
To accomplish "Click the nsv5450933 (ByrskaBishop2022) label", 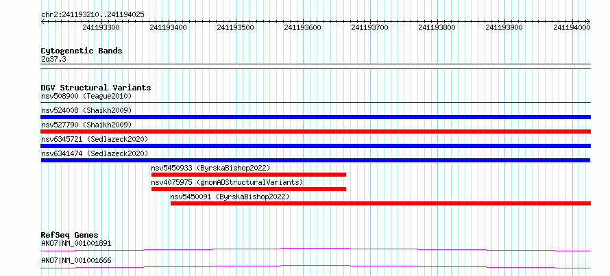I will (x=210, y=168).
